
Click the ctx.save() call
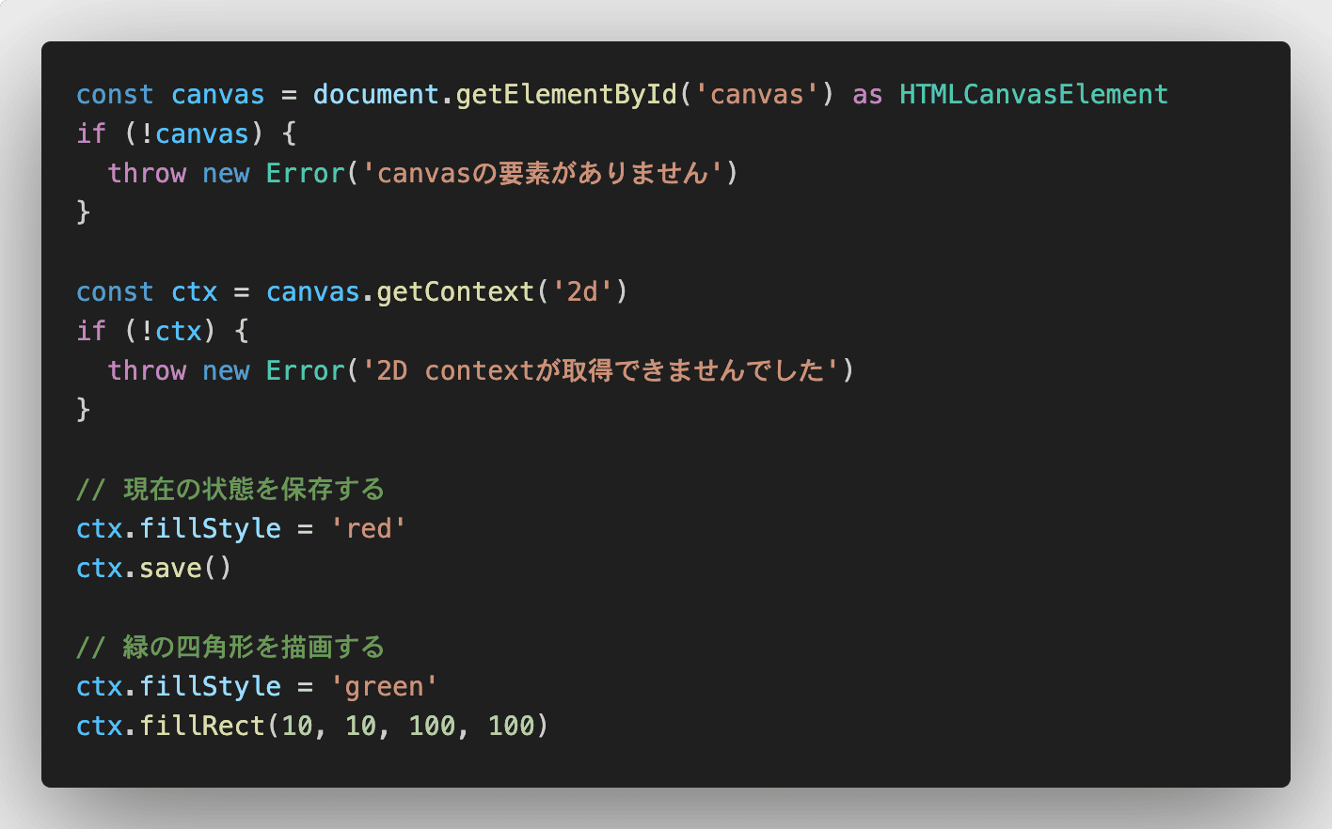(x=154, y=568)
